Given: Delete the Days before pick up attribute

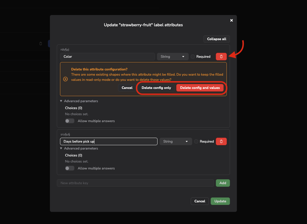Looking at the screenshot, I should coord(221,141).
